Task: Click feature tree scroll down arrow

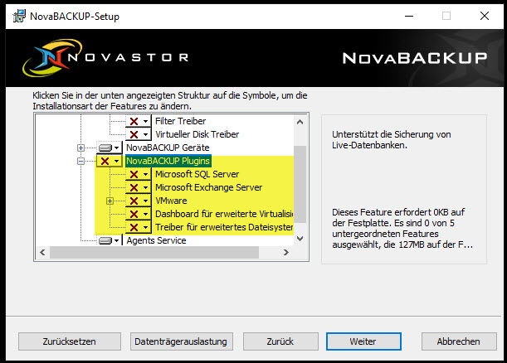Action: pos(300,239)
